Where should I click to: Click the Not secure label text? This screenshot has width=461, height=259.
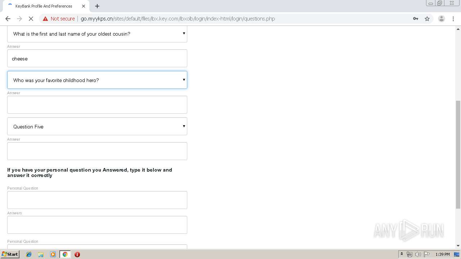pyautogui.click(x=63, y=19)
